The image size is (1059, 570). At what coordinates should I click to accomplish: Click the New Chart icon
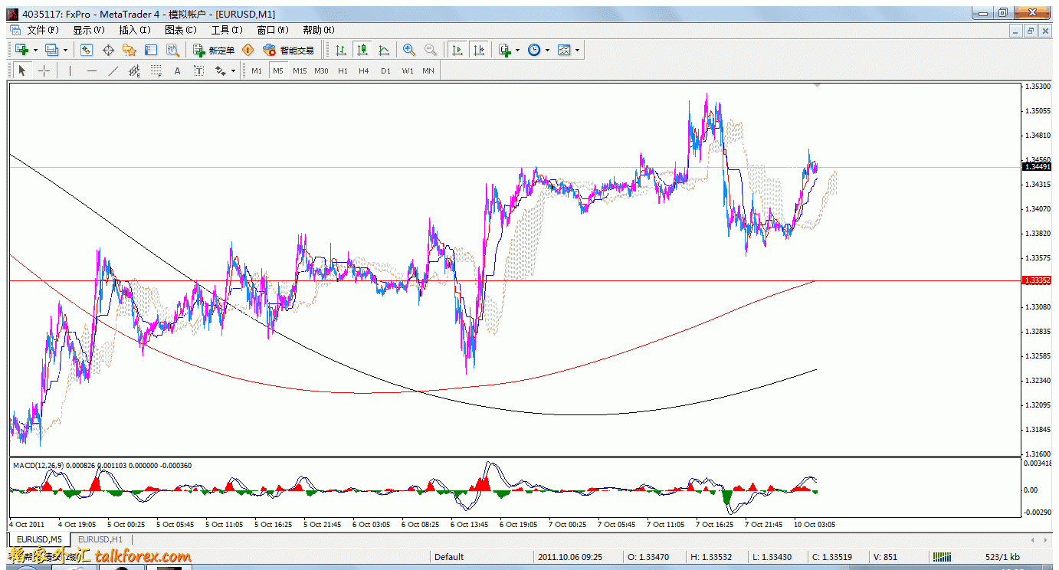pos(21,50)
